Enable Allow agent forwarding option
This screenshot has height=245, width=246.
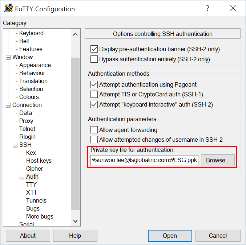pos(94,130)
